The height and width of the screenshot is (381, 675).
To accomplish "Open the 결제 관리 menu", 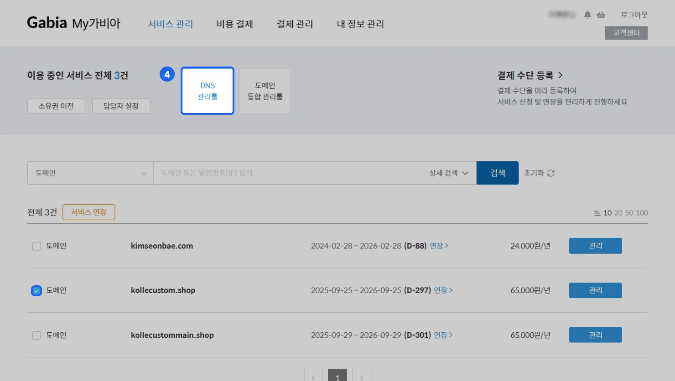I will (295, 24).
